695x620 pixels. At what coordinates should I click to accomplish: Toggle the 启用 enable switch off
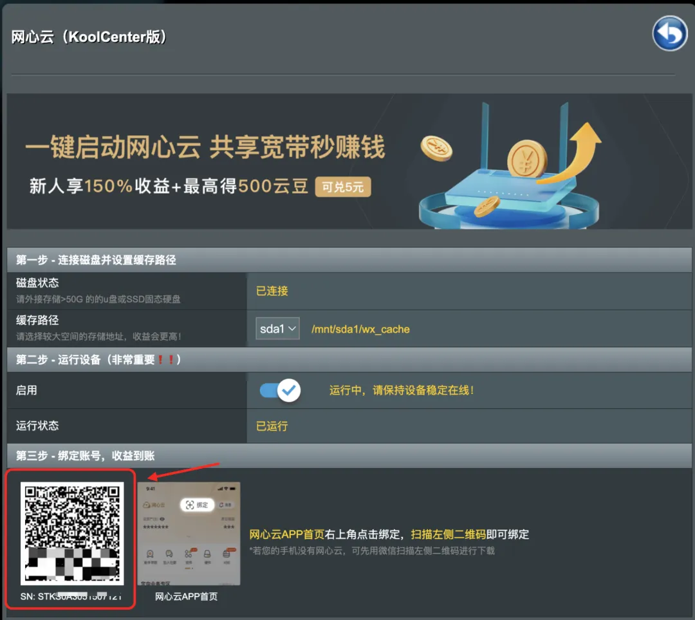[x=280, y=390]
